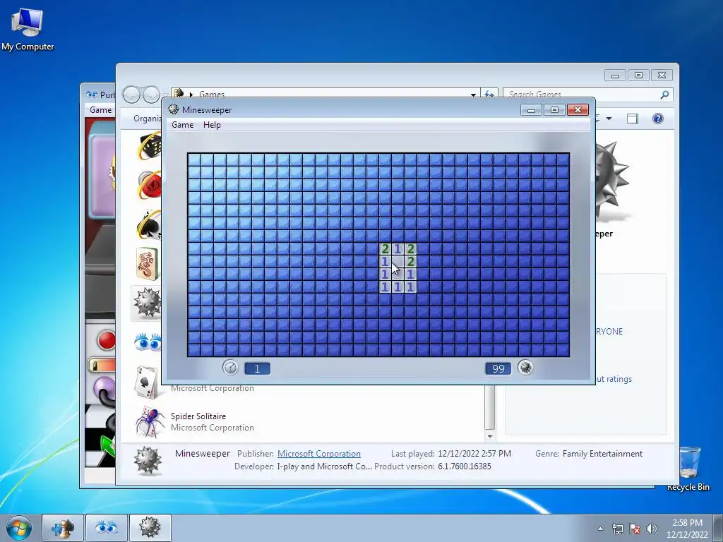Click the volume speaker tray icon
Screen dimensions: 723x542
(651, 529)
